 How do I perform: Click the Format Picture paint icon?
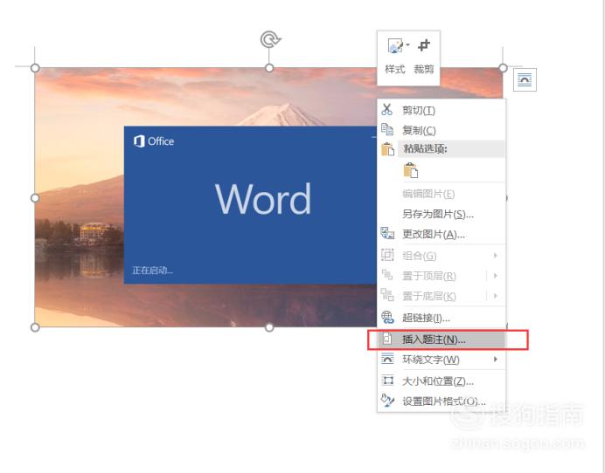click(x=387, y=401)
